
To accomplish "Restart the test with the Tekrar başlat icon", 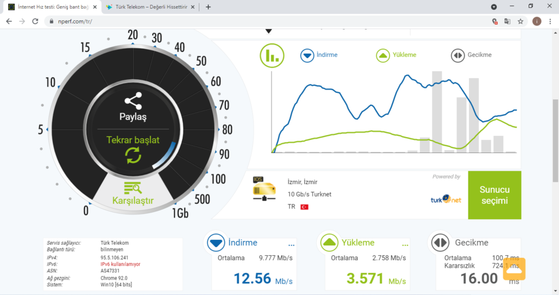I will [133, 156].
